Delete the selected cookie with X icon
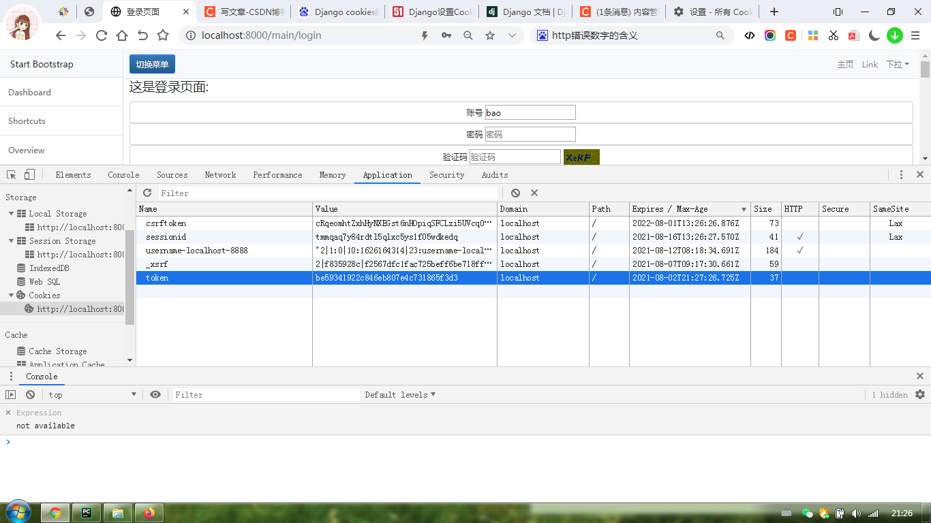This screenshot has width=931, height=523. click(534, 193)
